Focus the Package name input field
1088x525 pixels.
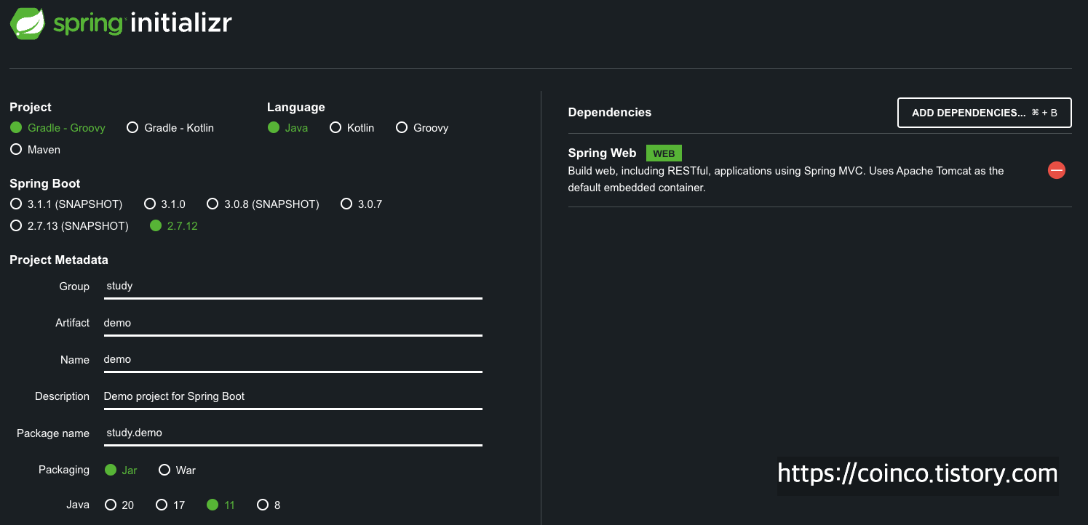[293, 433]
